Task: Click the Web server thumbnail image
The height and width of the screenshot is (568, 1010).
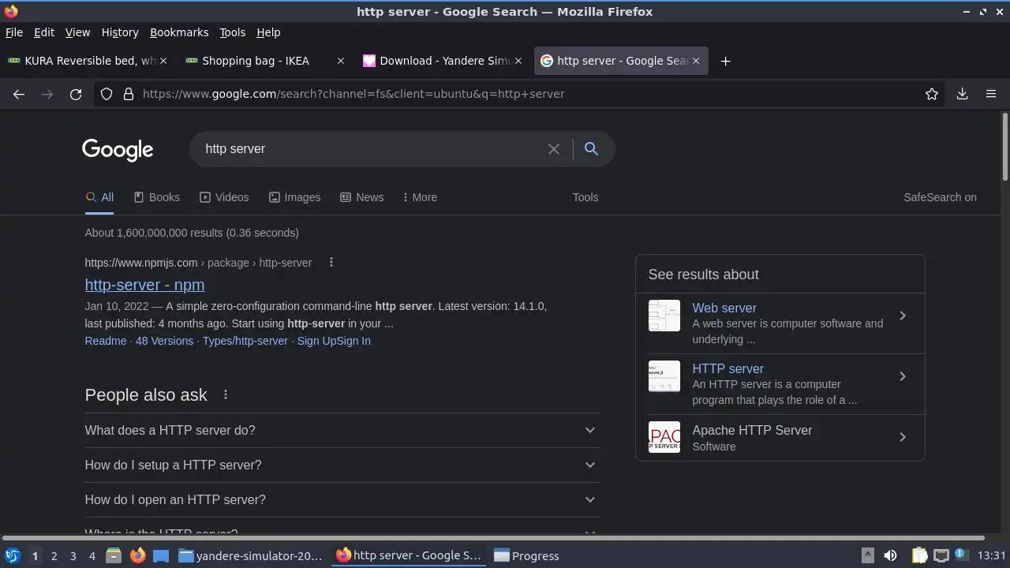Action: (664, 316)
